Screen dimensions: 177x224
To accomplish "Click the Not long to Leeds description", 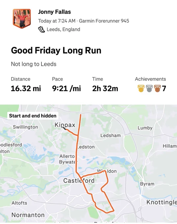I will click(34, 64).
